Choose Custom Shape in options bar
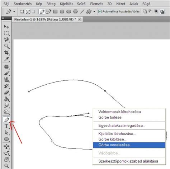 point(89,12)
